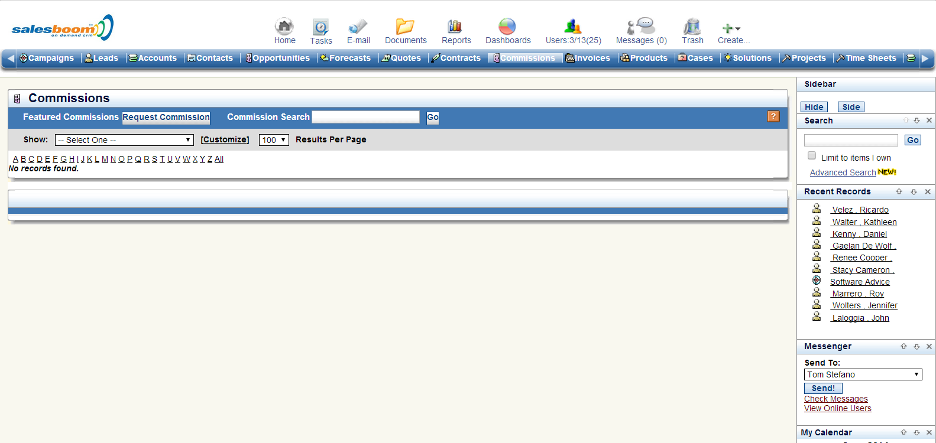This screenshot has width=936, height=443.
Task: Click the Customize link
Action: click(x=225, y=140)
